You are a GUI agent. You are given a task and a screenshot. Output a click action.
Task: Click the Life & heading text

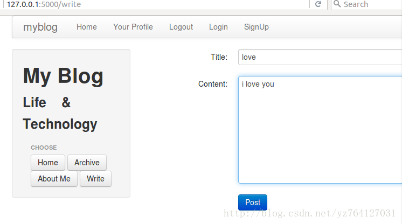coord(47,102)
